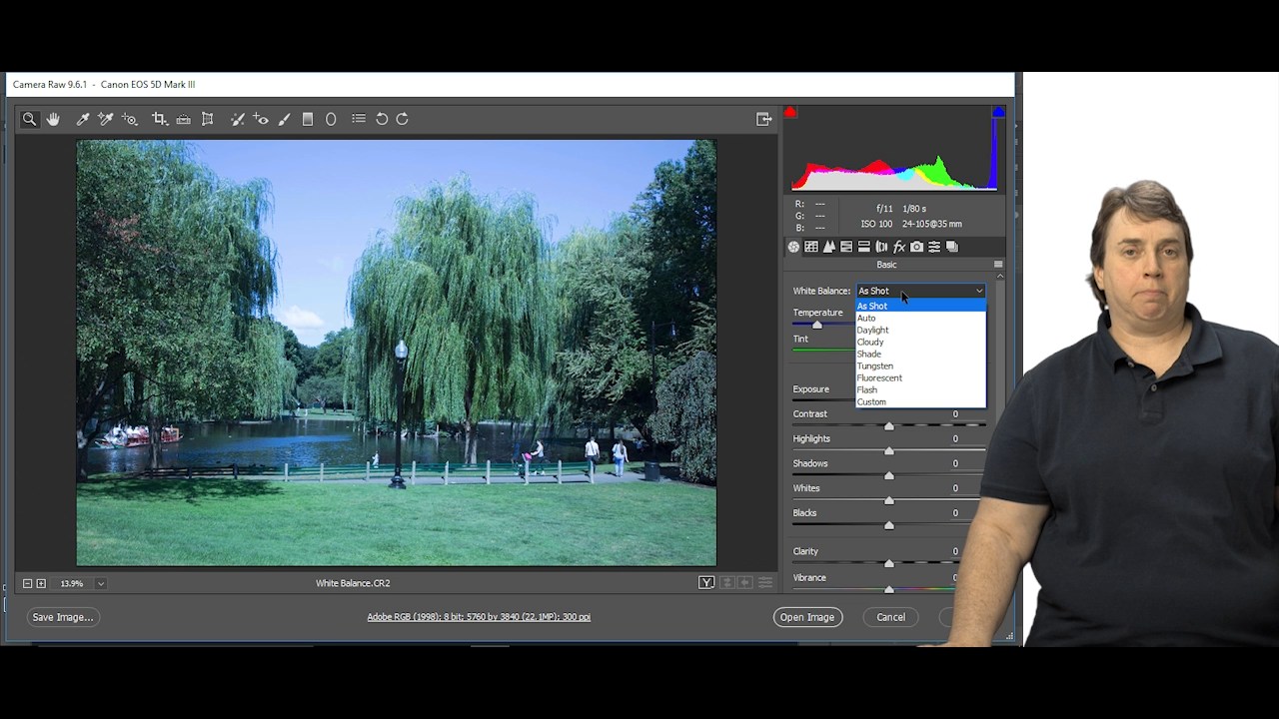Cycle before/after preview views (Y icon)

(706, 583)
